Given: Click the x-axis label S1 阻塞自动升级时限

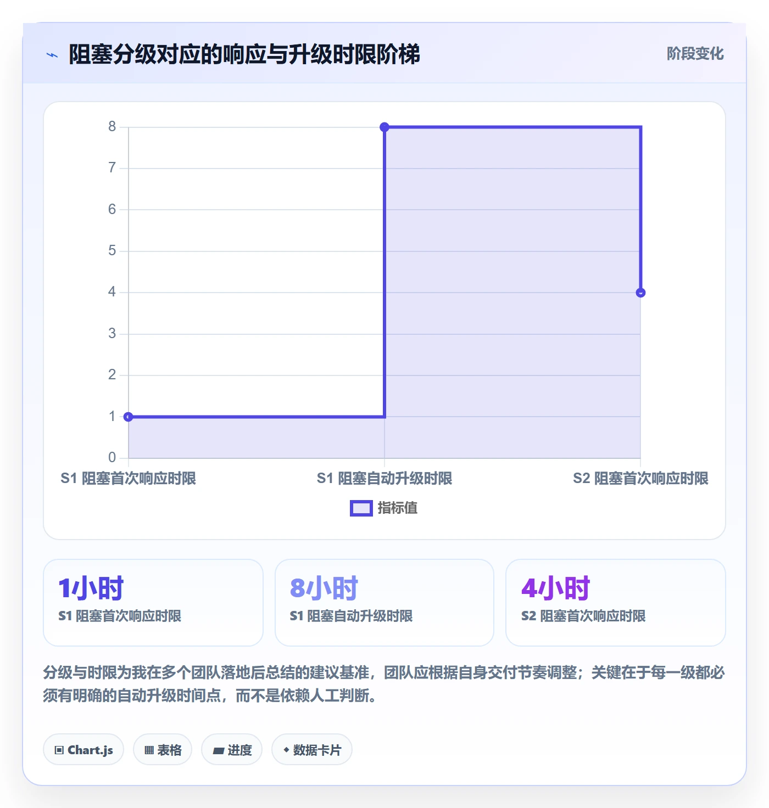Looking at the screenshot, I should tap(384, 479).
